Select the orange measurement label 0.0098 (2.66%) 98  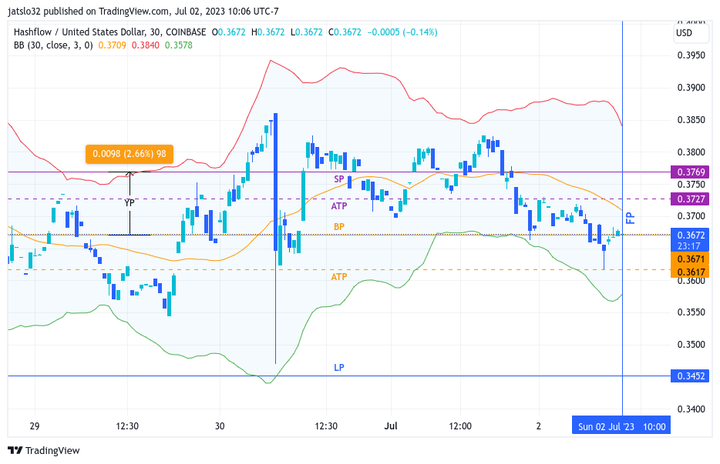pyautogui.click(x=130, y=154)
